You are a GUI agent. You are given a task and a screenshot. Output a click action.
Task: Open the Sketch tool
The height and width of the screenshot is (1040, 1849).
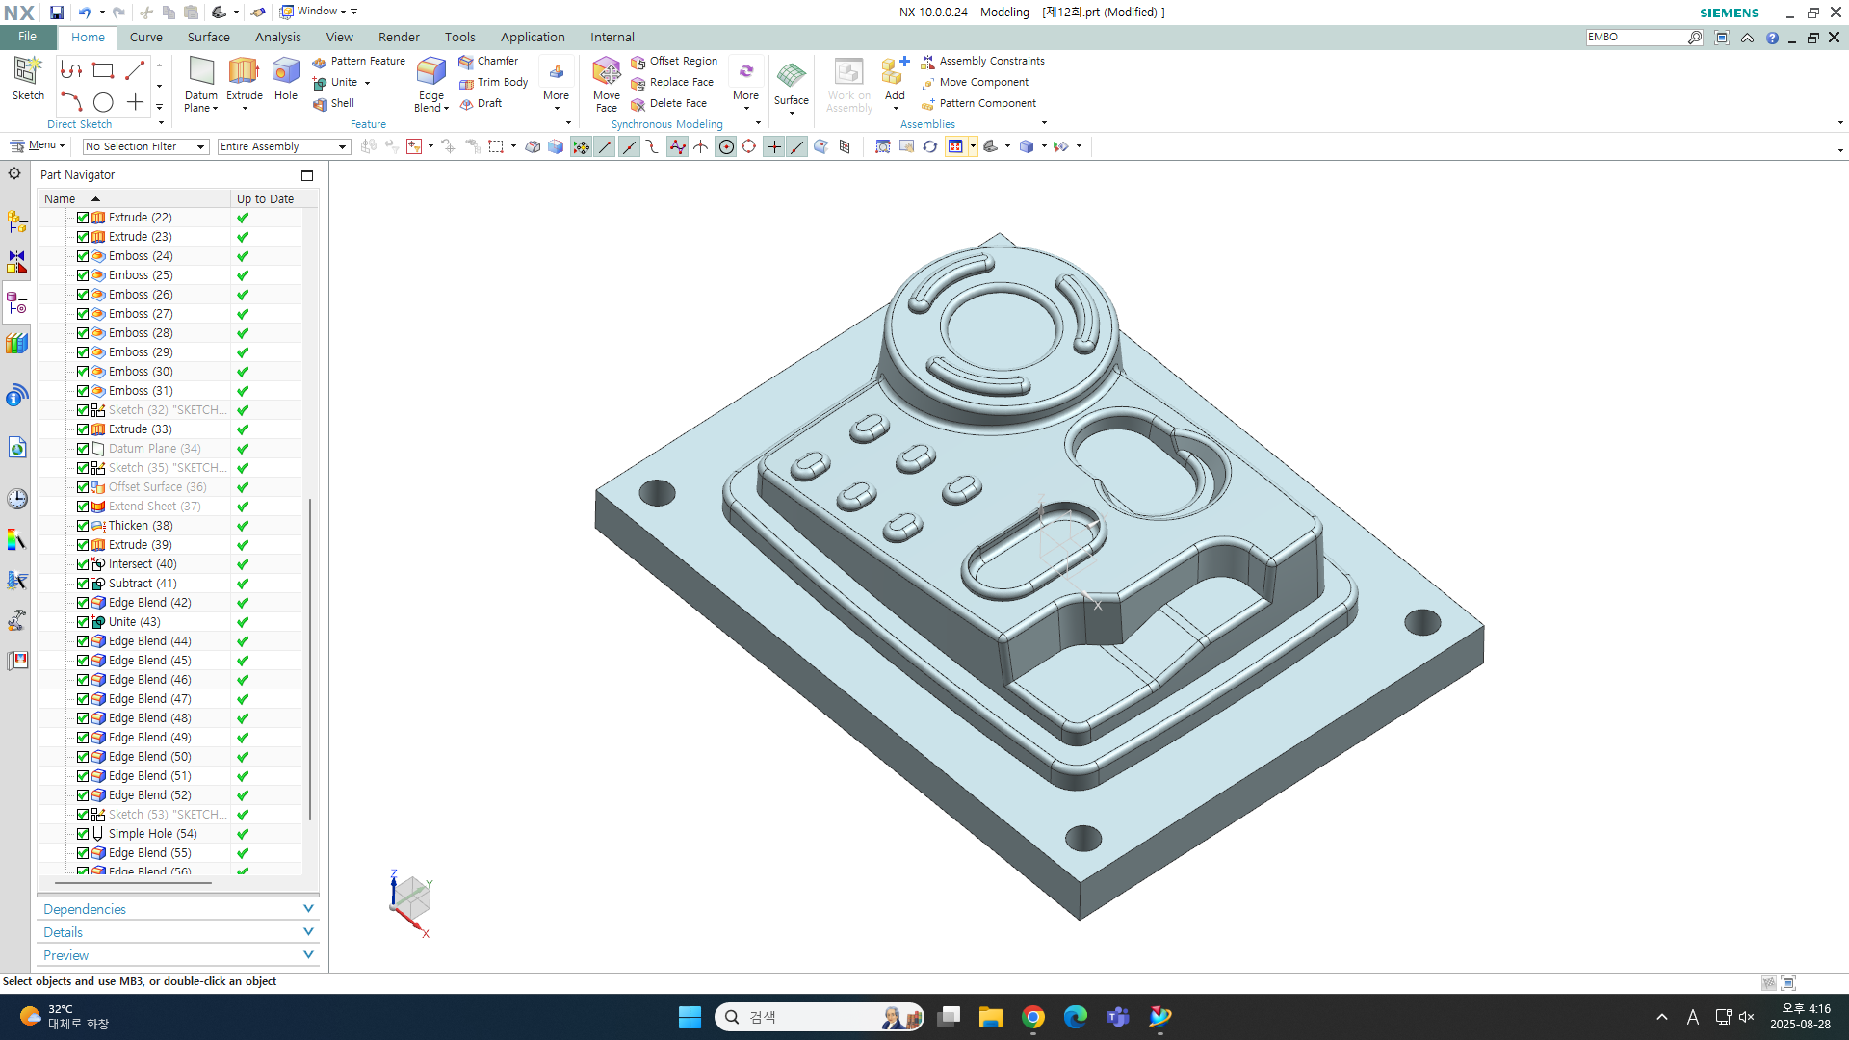(28, 73)
